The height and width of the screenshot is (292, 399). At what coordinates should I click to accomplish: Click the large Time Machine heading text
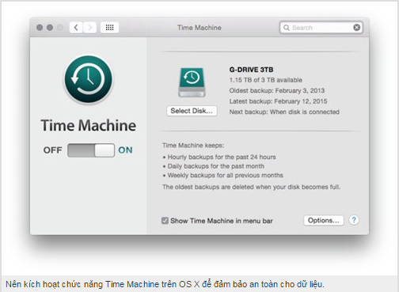pyautogui.click(x=89, y=125)
